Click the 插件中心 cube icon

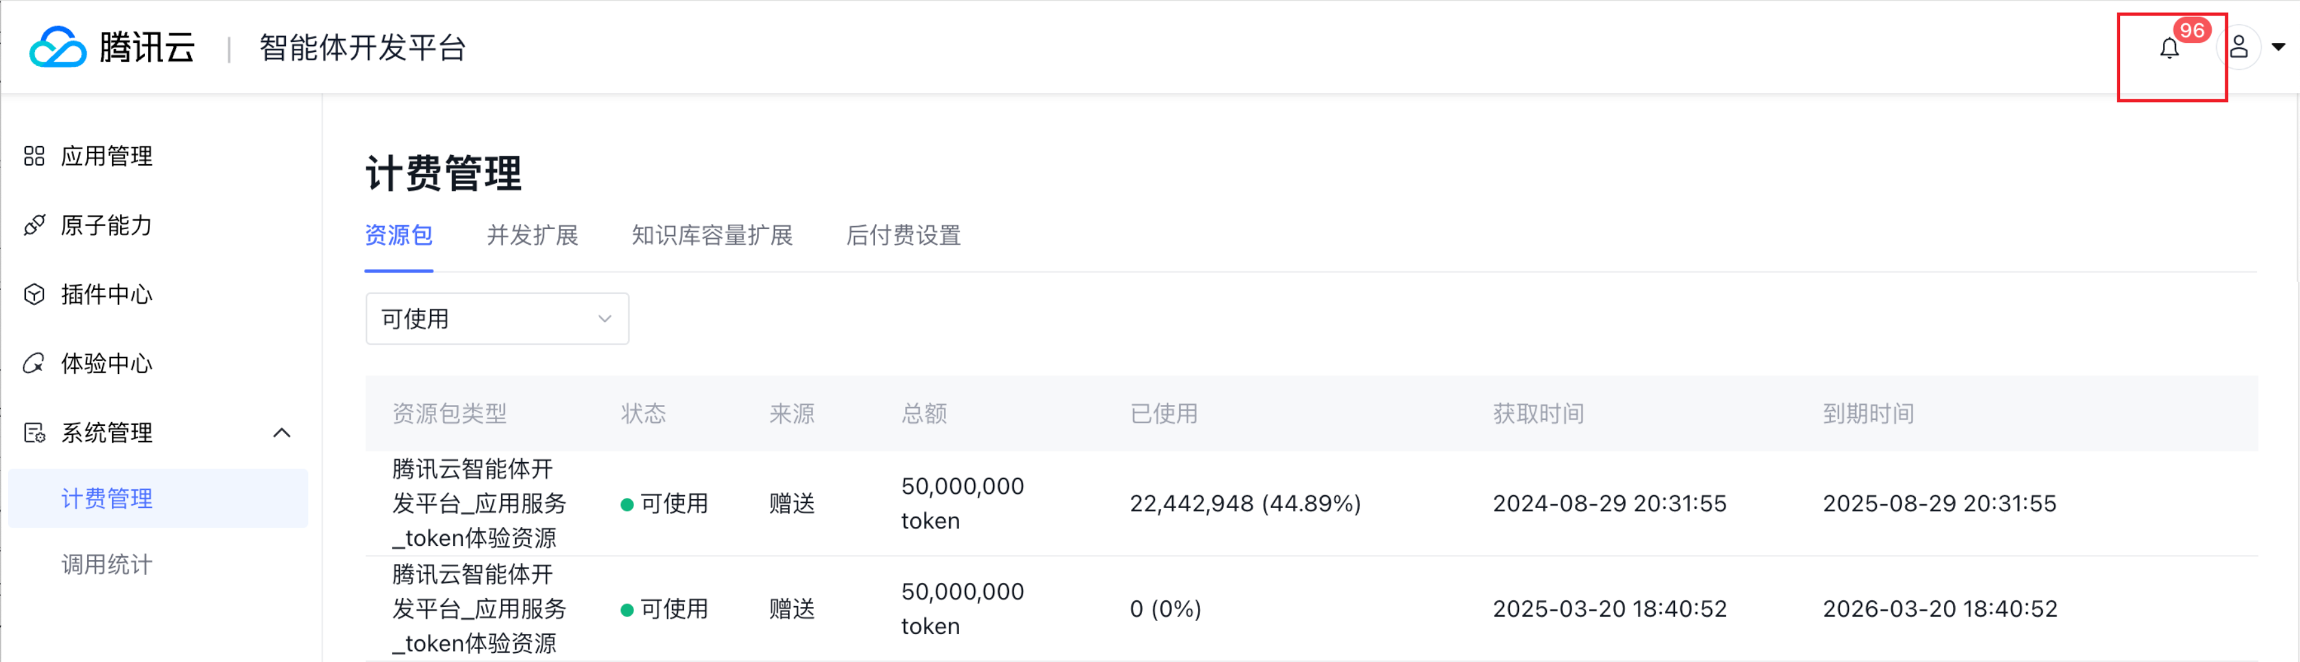34,295
